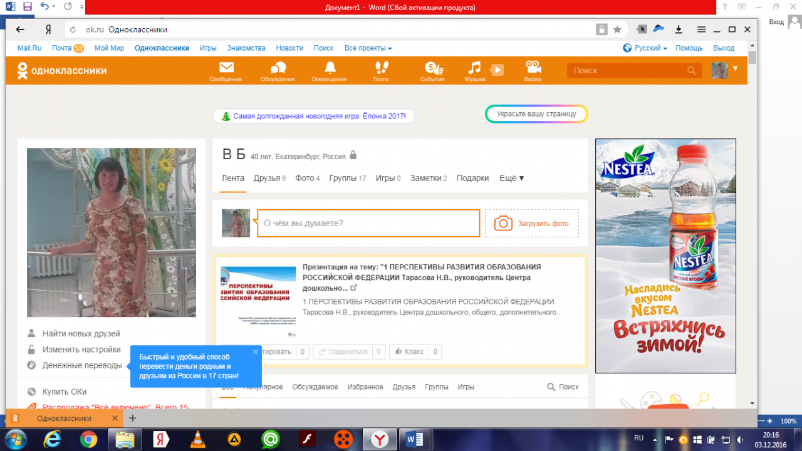Open Internet Explorer from the taskbar
Viewport: 802px width, 451px height.
(x=52, y=439)
